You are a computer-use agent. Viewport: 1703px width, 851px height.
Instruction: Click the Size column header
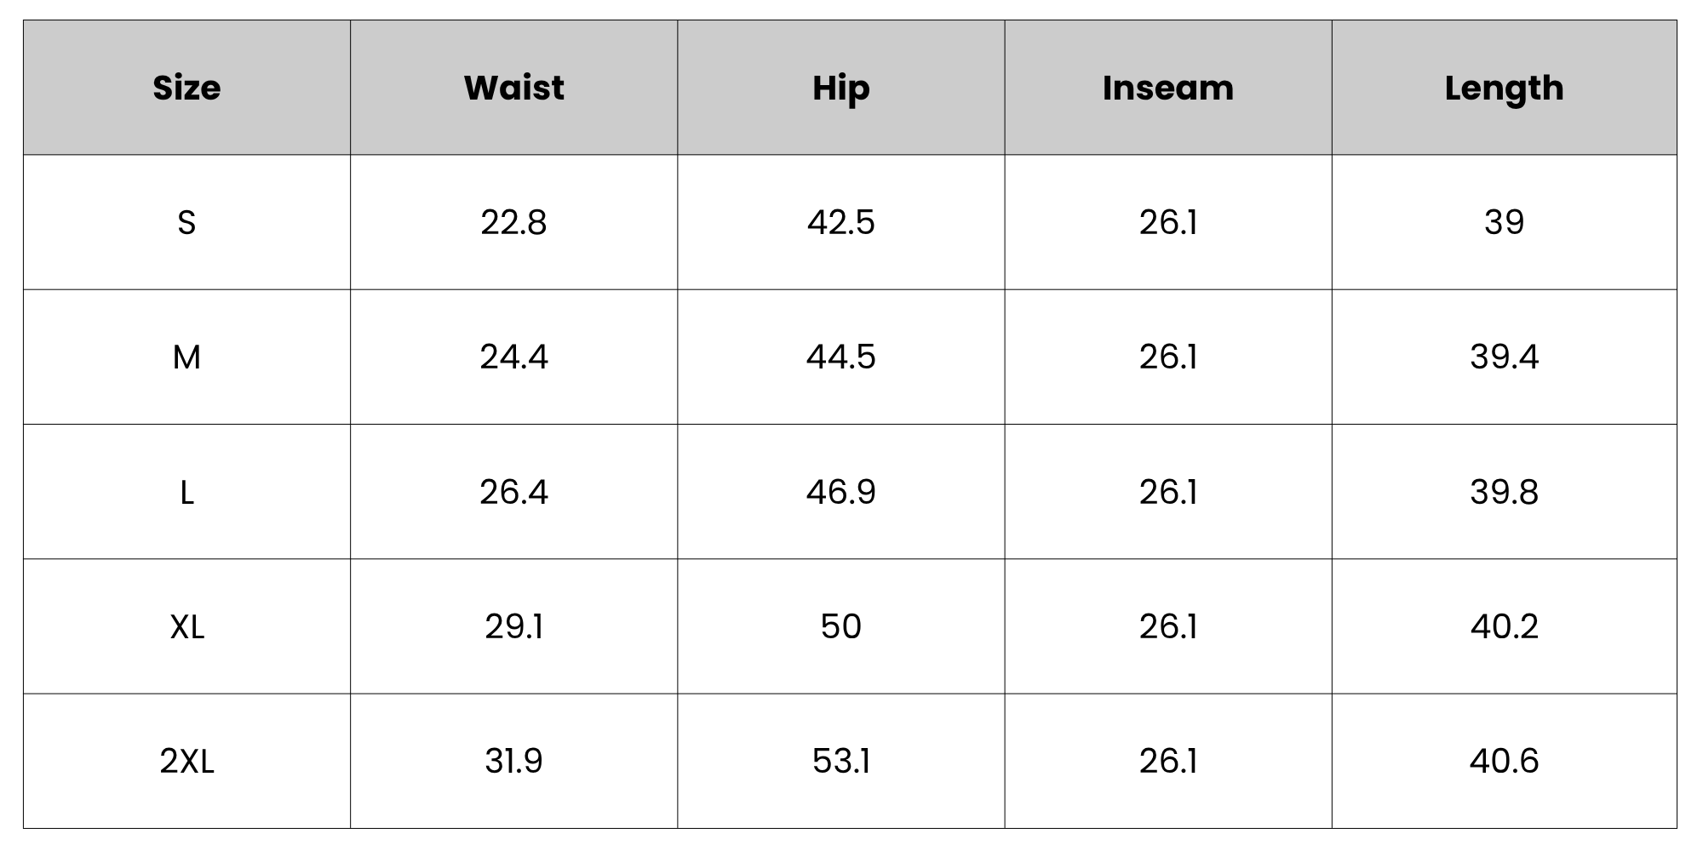(x=186, y=88)
